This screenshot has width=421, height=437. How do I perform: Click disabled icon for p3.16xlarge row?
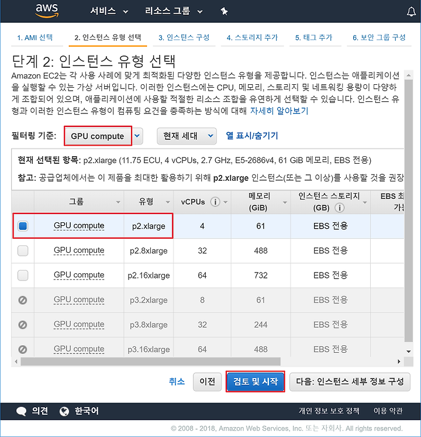[x=23, y=349]
